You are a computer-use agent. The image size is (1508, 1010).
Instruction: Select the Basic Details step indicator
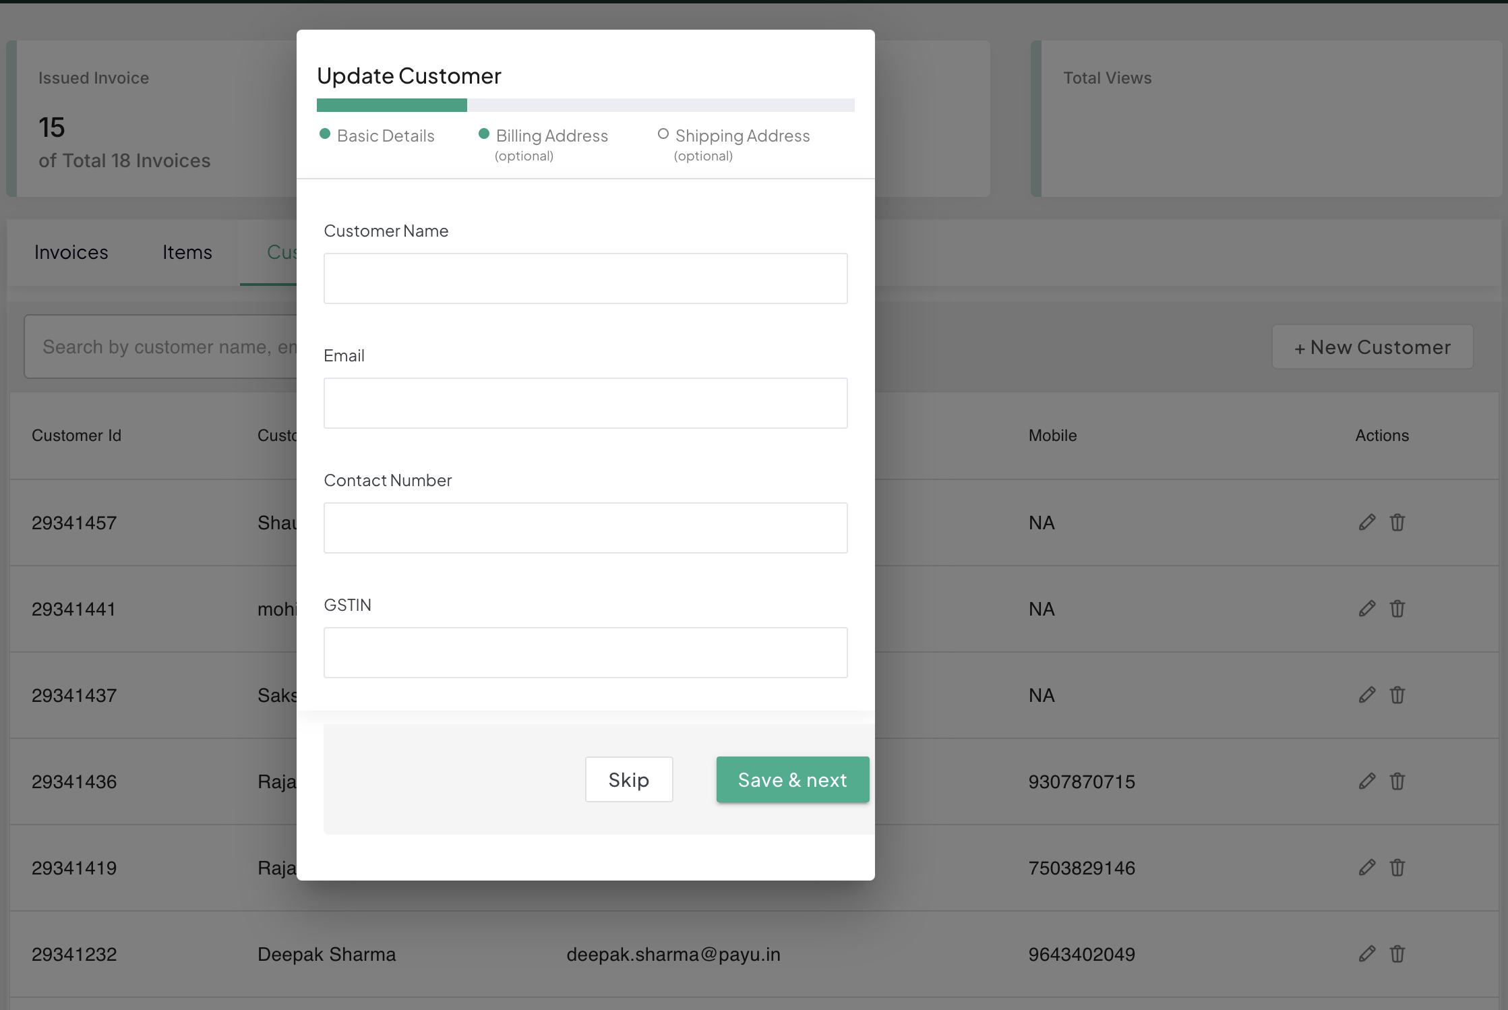pos(385,136)
